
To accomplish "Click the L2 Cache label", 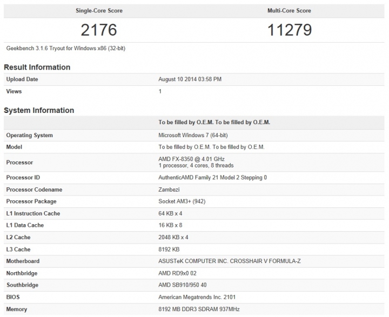I will (18, 238).
